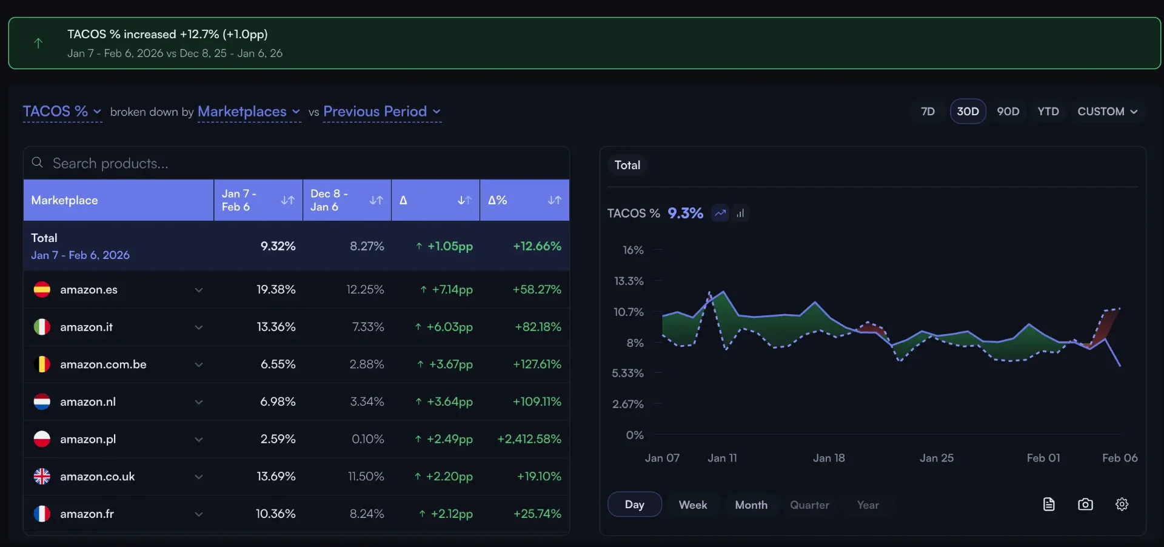The width and height of the screenshot is (1164, 547).
Task: Open the CUSTOM date range dropdown
Action: tap(1107, 112)
